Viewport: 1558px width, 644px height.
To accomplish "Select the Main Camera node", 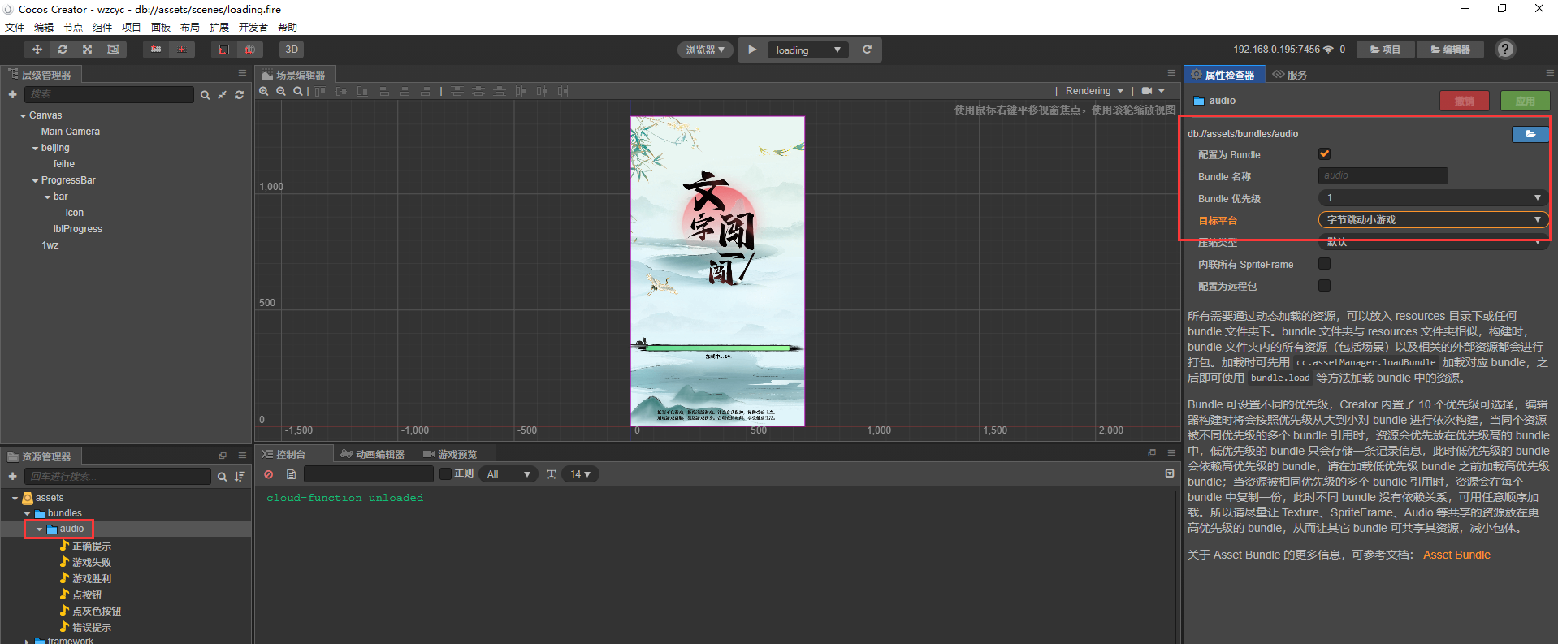I will tap(71, 132).
